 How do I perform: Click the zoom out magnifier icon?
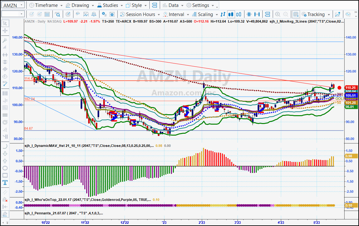pyautogui.click(x=286, y=14)
